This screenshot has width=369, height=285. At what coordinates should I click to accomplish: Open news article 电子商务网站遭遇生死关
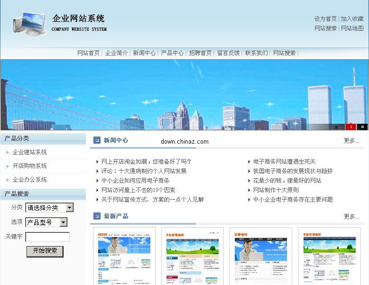click(284, 162)
